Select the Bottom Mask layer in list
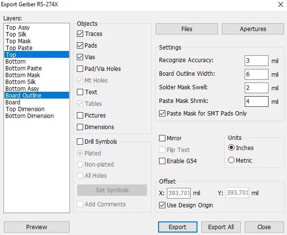This screenshot has height=235, width=287. [x=36, y=75]
